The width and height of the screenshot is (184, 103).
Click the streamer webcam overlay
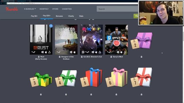161,13
